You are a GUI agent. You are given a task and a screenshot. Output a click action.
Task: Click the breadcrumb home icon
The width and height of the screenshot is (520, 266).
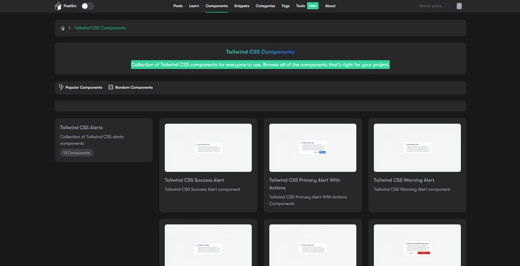(62, 28)
